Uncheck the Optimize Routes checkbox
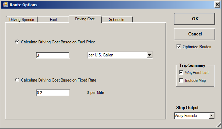 (x=179, y=47)
